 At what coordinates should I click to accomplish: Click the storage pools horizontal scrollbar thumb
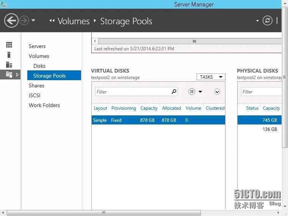click(190, 41)
